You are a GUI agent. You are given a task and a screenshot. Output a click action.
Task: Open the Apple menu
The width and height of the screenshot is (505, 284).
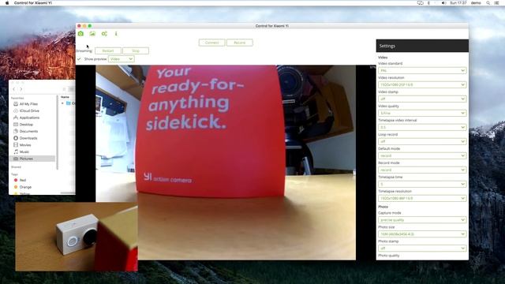(7, 2)
